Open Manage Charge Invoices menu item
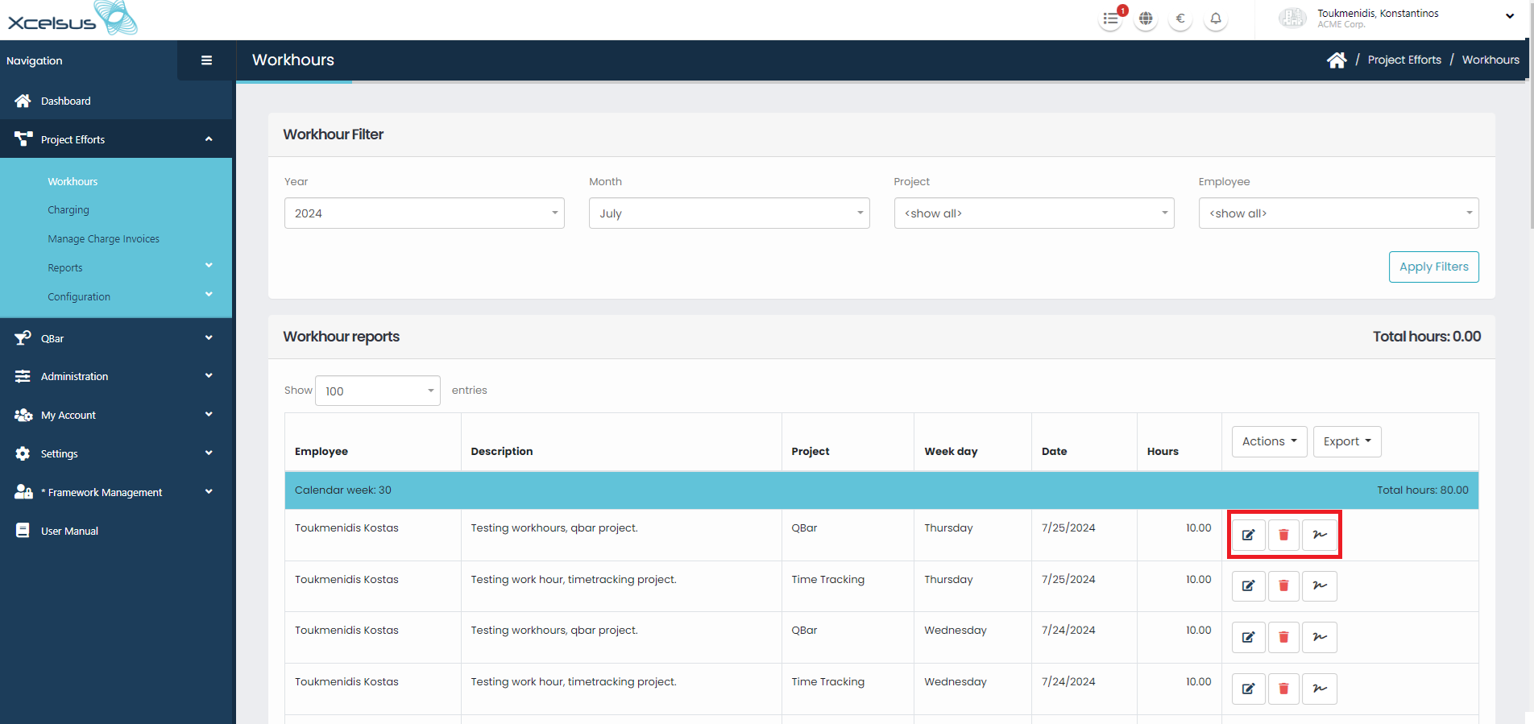Image resolution: width=1534 pixels, height=724 pixels. pos(103,239)
